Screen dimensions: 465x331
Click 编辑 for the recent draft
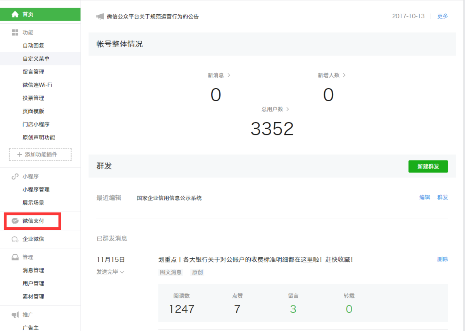[425, 197]
